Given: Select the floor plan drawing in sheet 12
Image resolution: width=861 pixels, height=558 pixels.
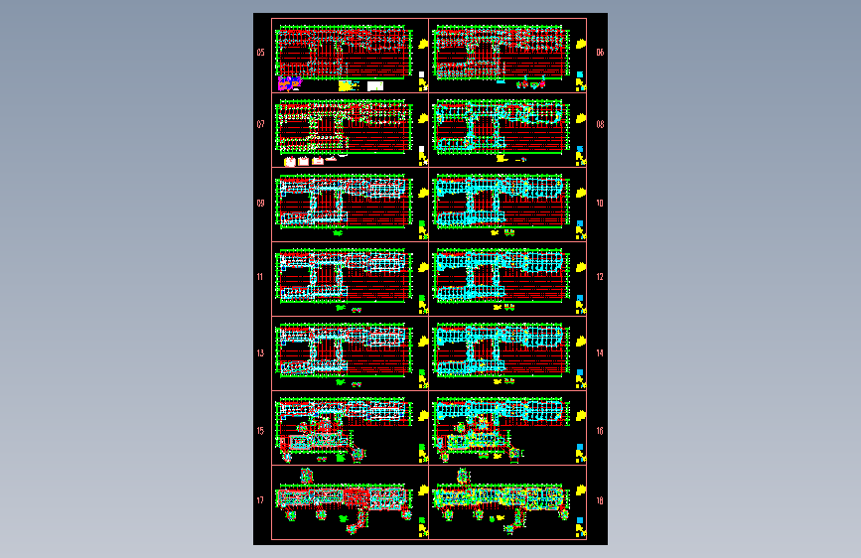Looking at the screenshot, I should [x=501, y=276].
